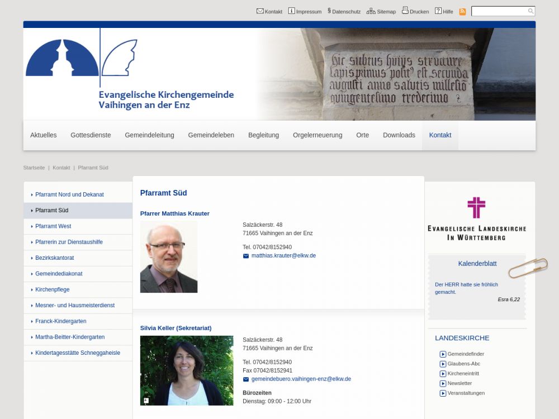The width and height of the screenshot is (559, 419).
Task: Open the Sitemap icon link
Action: 371,11
